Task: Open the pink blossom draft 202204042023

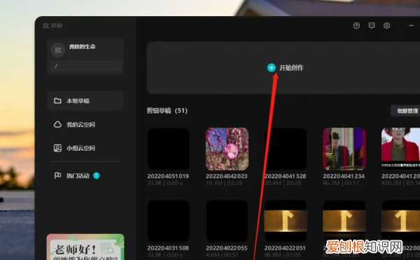Action: (227, 149)
